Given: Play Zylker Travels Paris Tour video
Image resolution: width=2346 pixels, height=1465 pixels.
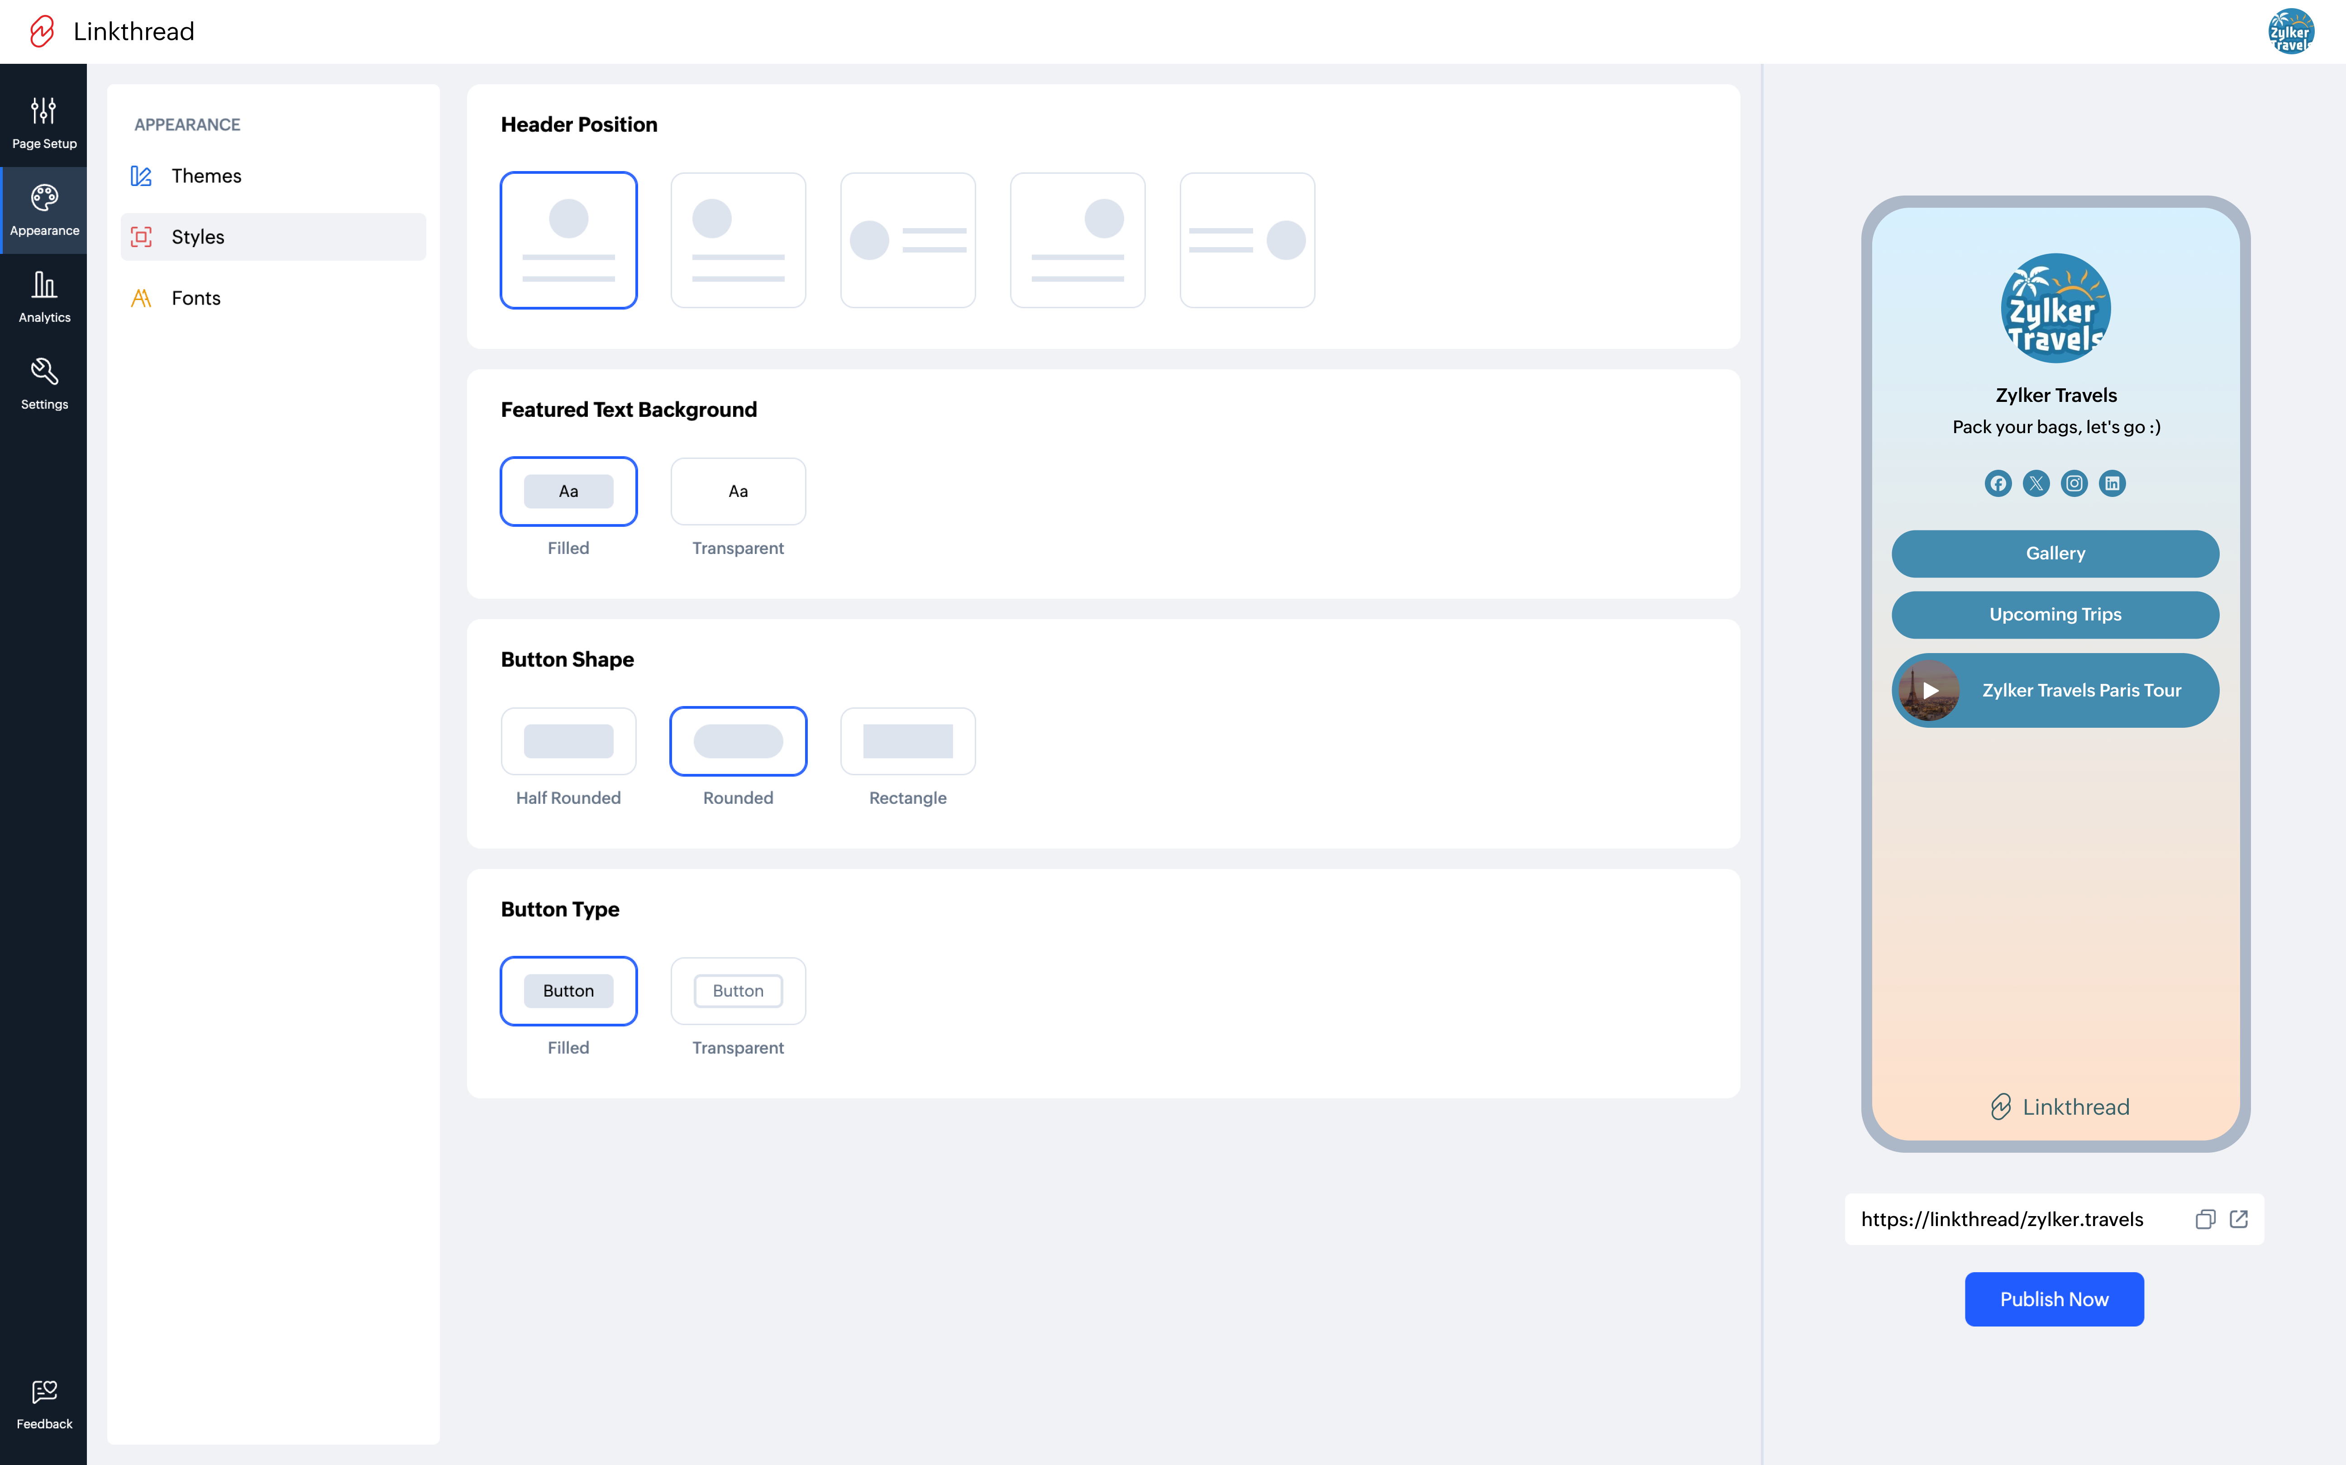Looking at the screenshot, I should 1931,691.
